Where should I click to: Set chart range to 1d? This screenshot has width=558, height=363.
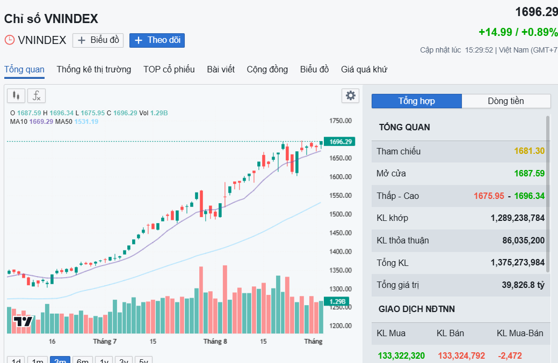[16, 360]
